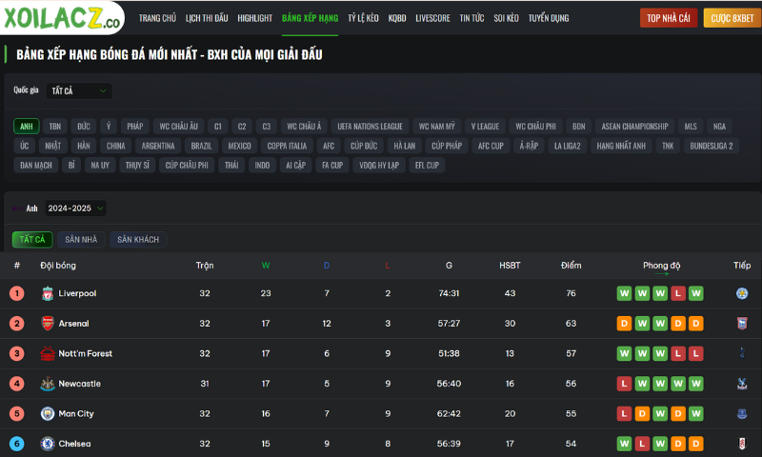Select the EFL CUP filter
The image size is (762, 457).
tap(427, 165)
